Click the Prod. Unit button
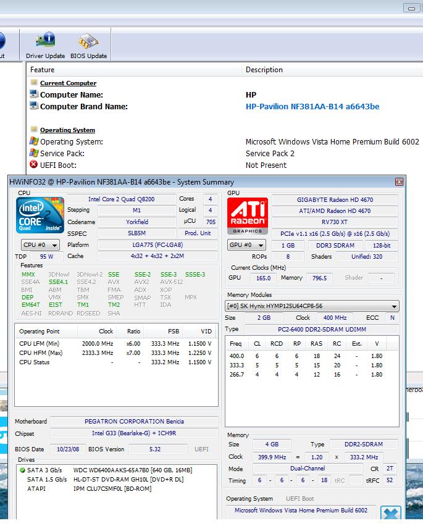The image size is (423, 526). click(198, 233)
